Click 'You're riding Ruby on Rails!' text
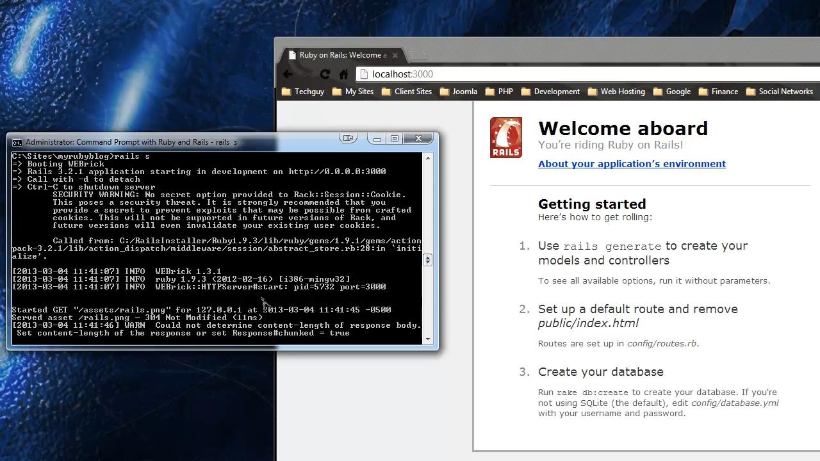The image size is (820, 461). tap(611, 145)
